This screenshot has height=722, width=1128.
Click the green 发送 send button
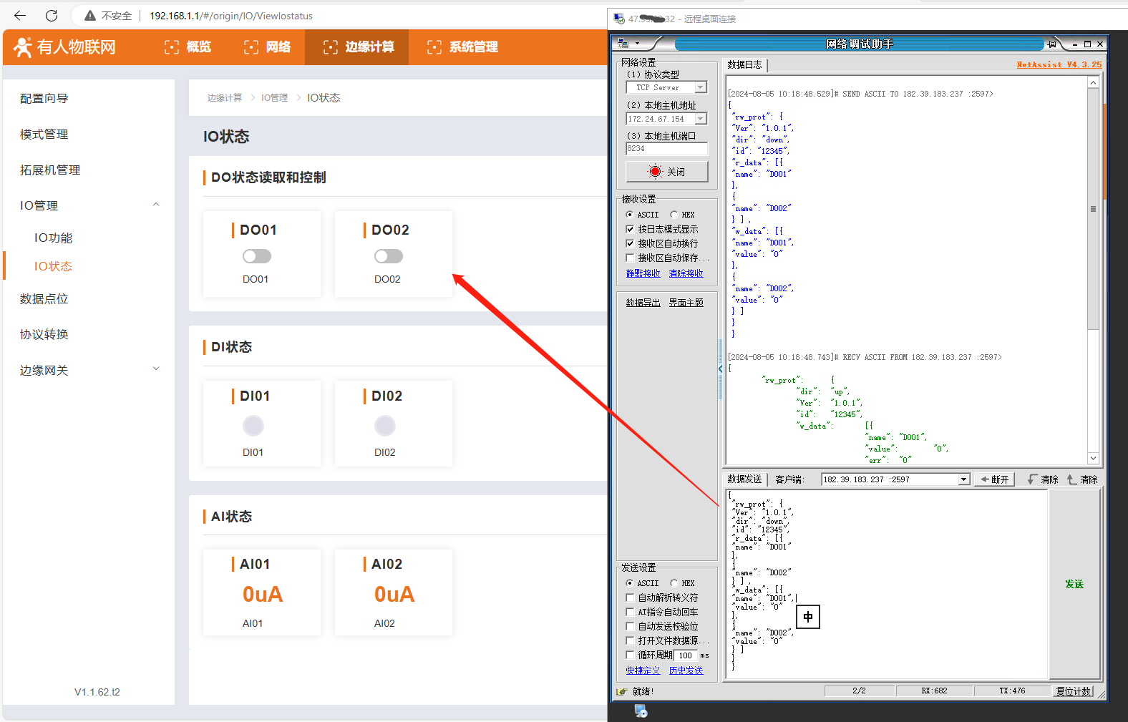point(1074,584)
